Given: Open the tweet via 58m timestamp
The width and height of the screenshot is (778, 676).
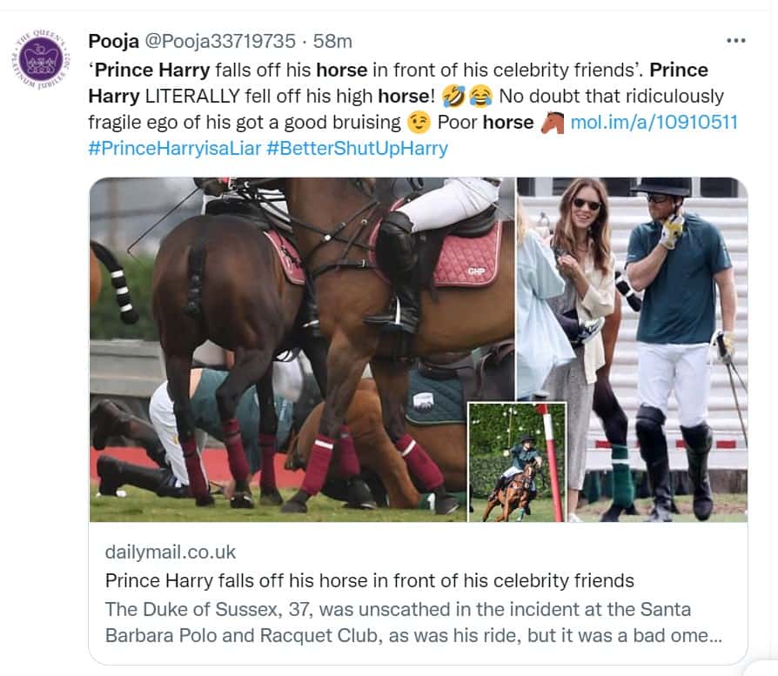Looking at the screenshot, I should (333, 41).
